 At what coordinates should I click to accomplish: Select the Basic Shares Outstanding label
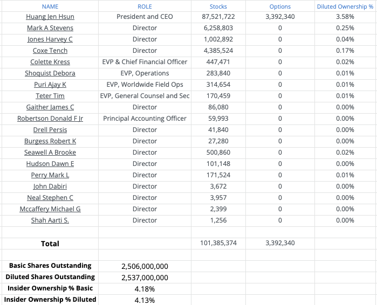50,266
